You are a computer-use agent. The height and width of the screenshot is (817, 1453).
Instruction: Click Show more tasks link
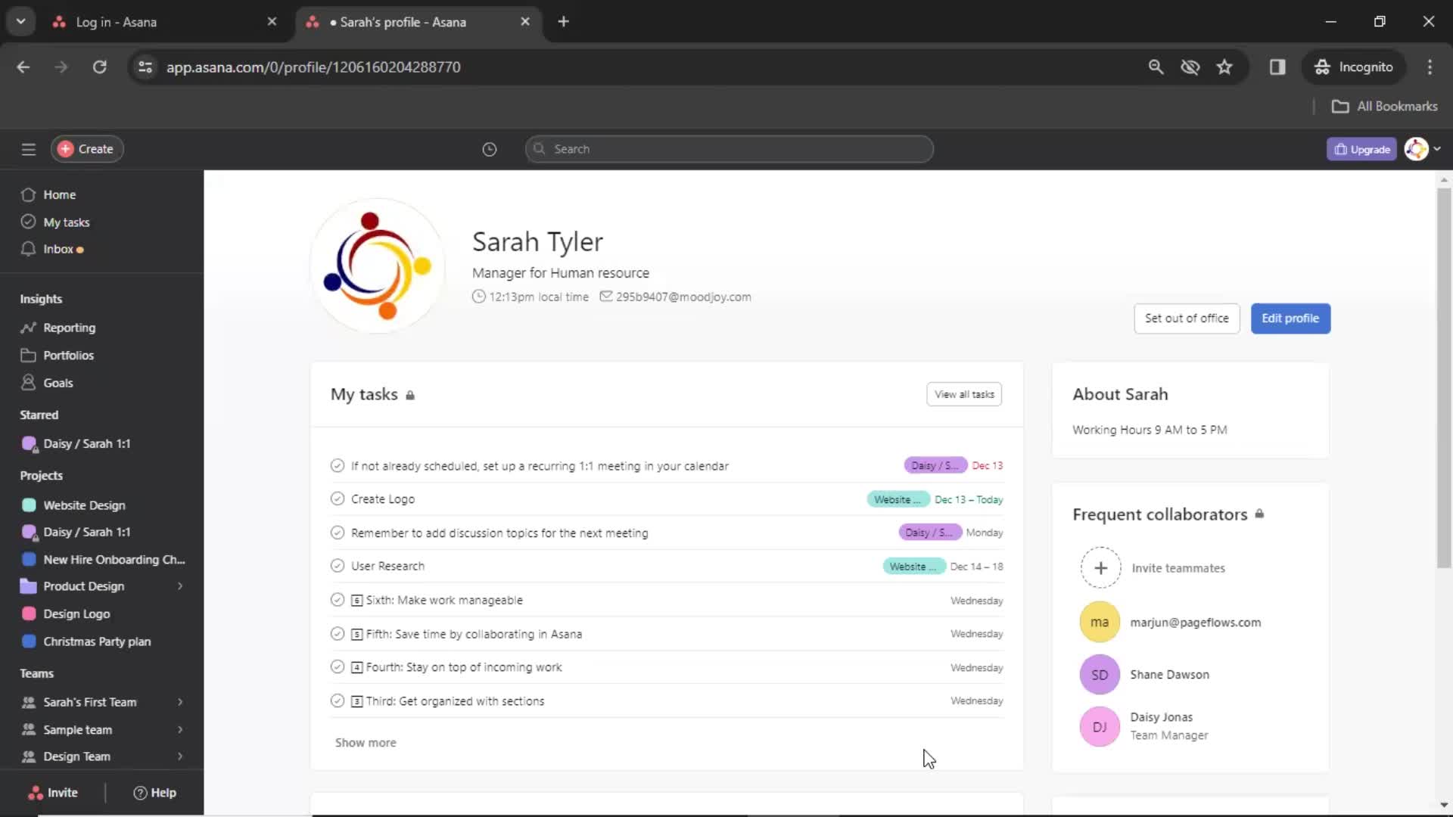tap(366, 742)
